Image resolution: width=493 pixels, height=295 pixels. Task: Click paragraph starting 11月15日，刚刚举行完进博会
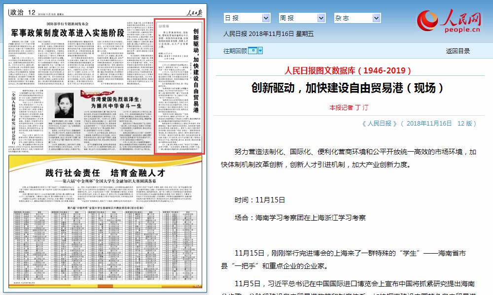[343, 260]
